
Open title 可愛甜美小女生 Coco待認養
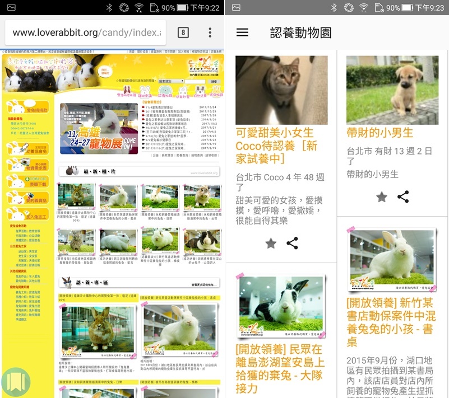[x=276, y=146]
